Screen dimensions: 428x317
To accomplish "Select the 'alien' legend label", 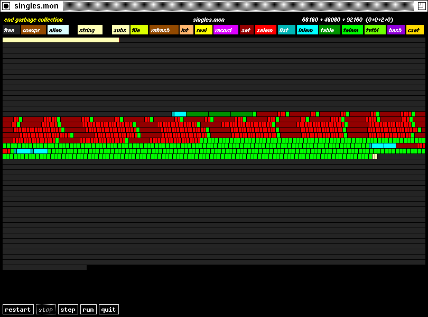I will tap(58, 30).
